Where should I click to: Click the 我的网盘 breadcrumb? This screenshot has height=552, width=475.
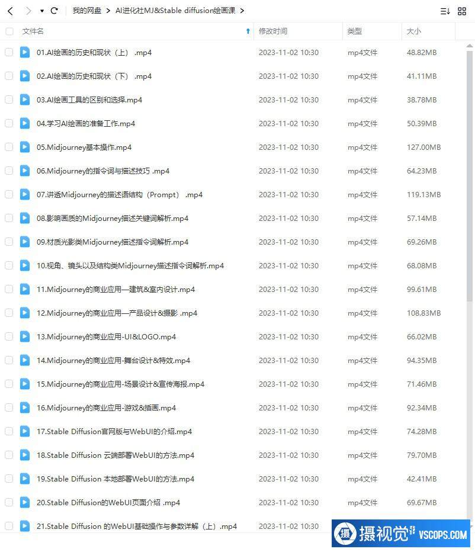tap(86, 11)
